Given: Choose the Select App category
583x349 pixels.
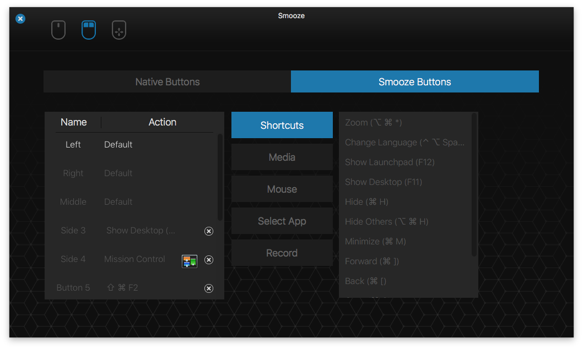Looking at the screenshot, I should tap(282, 221).
